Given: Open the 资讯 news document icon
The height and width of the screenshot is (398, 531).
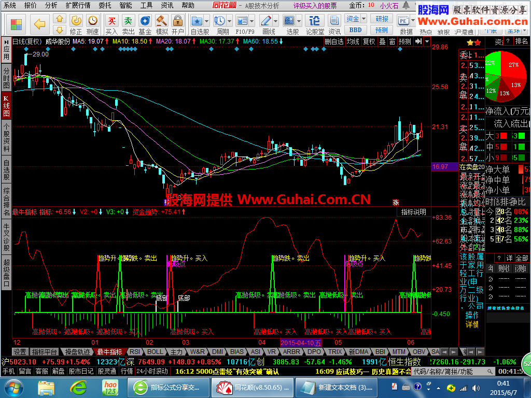Looking at the screenshot, I should 334,24.
